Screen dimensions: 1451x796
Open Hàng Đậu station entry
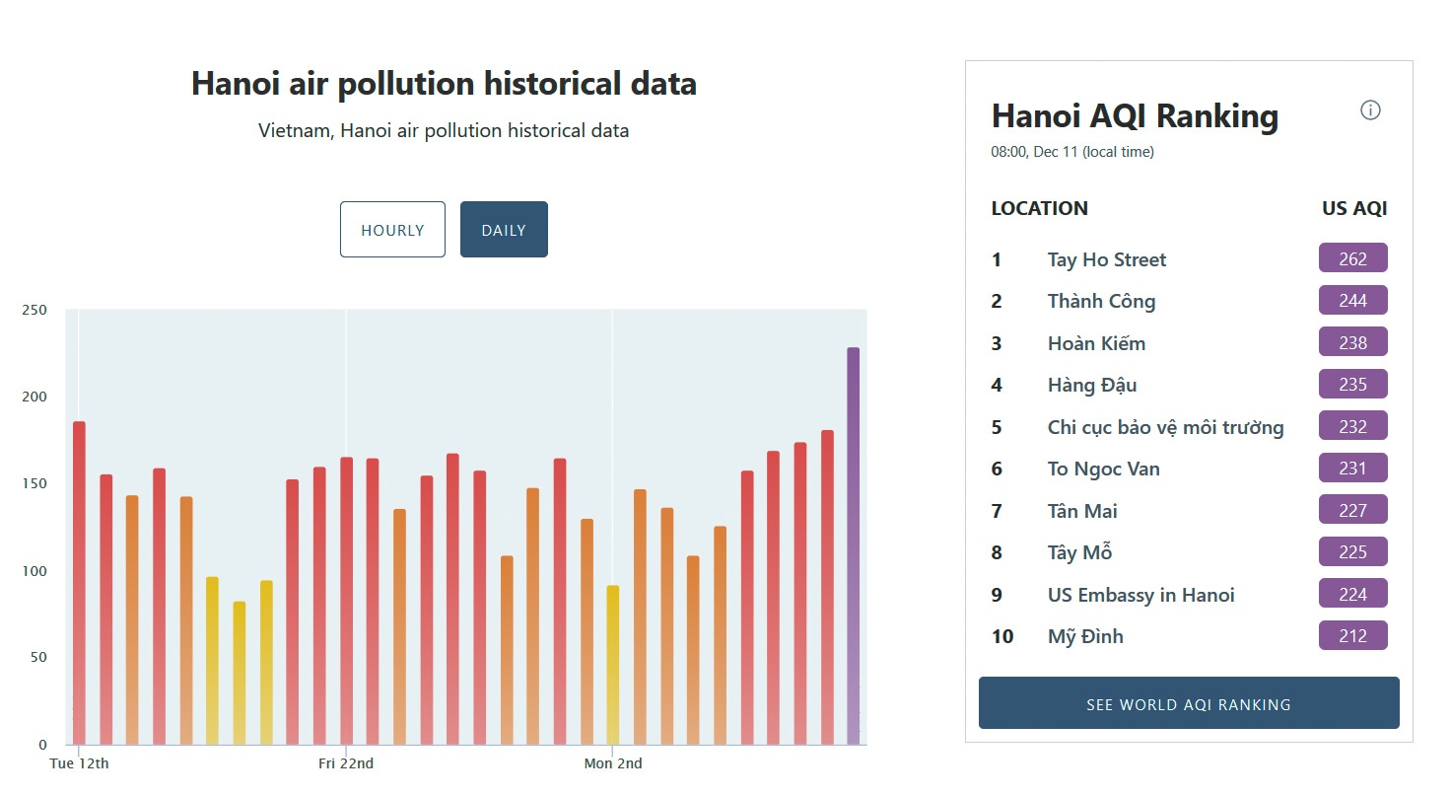click(1091, 385)
